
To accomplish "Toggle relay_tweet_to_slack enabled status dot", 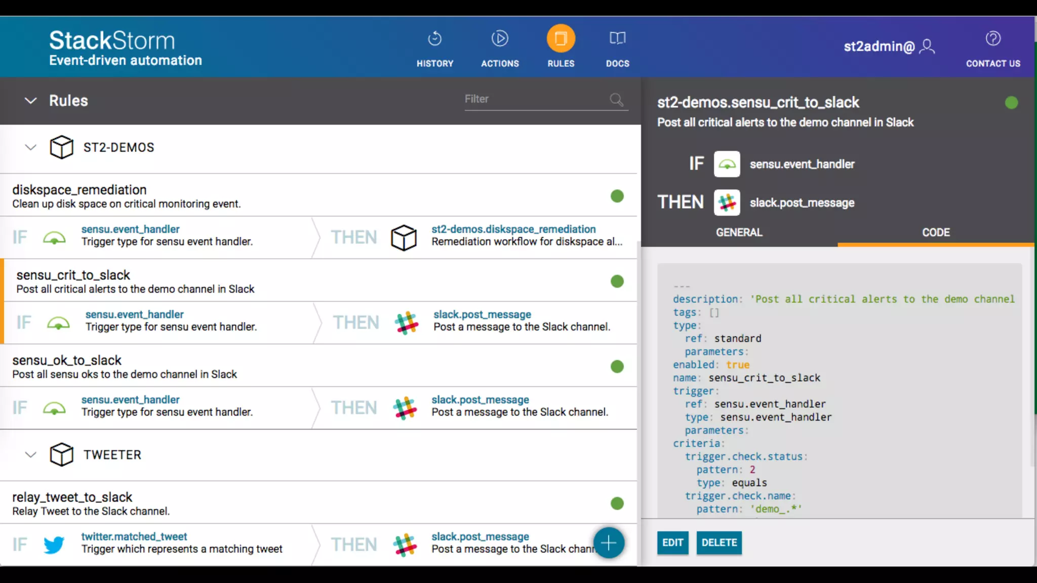I will pyautogui.click(x=617, y=504).
